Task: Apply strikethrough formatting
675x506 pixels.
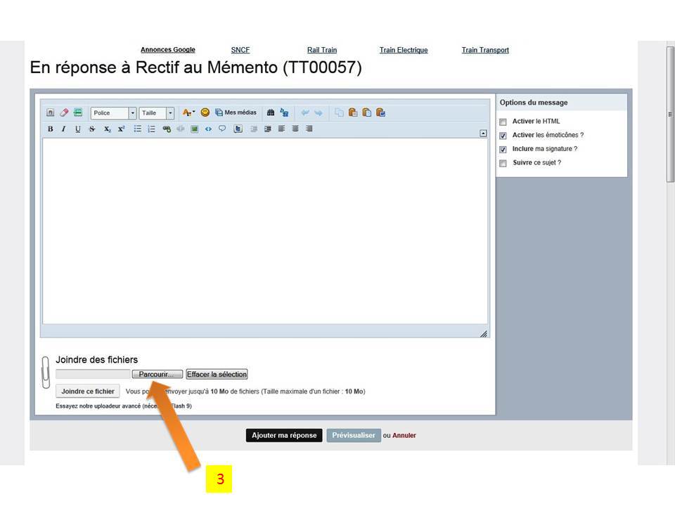Action: click(92, 129)
